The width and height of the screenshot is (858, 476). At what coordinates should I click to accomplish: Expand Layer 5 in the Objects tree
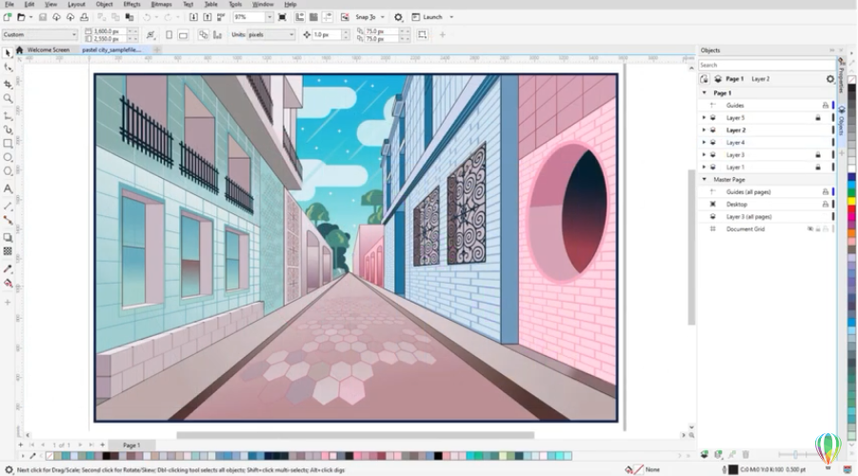point(705,118)
